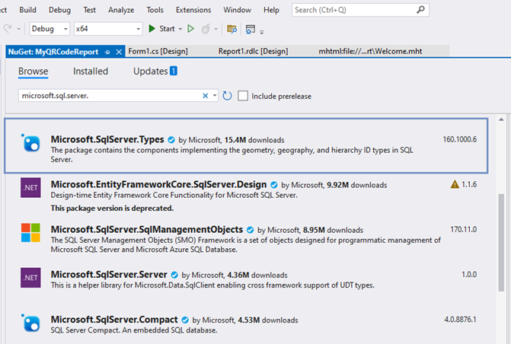
Task: Click the package list scroll-up arrow
Action: tap(501, 119)
